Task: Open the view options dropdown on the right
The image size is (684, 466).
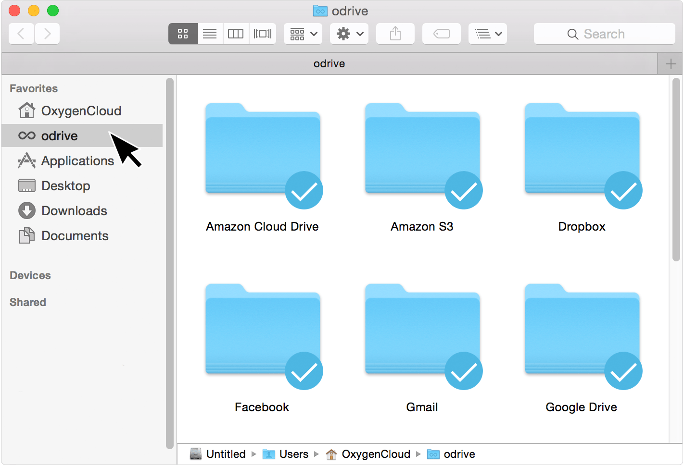Action: pyautogui.click(x=487, y=33)
